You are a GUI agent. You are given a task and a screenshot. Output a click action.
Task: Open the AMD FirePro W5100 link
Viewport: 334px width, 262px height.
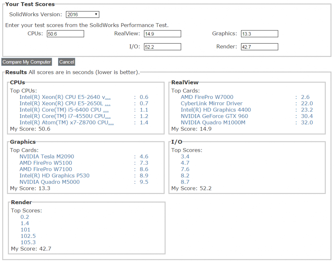(x=46, y=163)
